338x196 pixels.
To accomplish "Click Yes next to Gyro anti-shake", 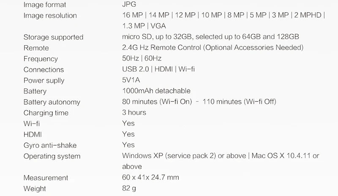I will (128, 145).
